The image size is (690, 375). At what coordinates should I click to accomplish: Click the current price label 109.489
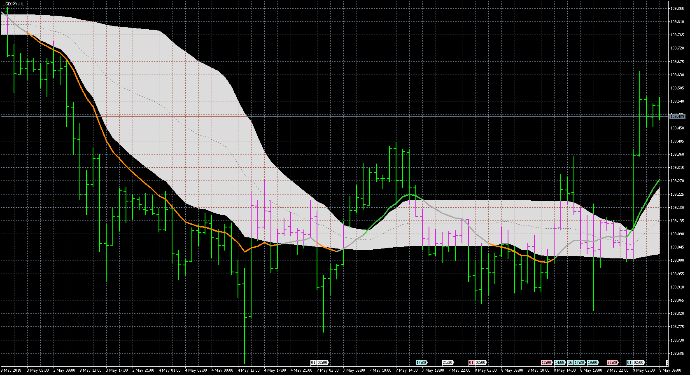677,117
